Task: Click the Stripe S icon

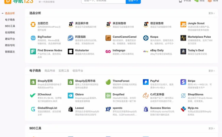Action: pyautogui.click(x=183, y=82)
